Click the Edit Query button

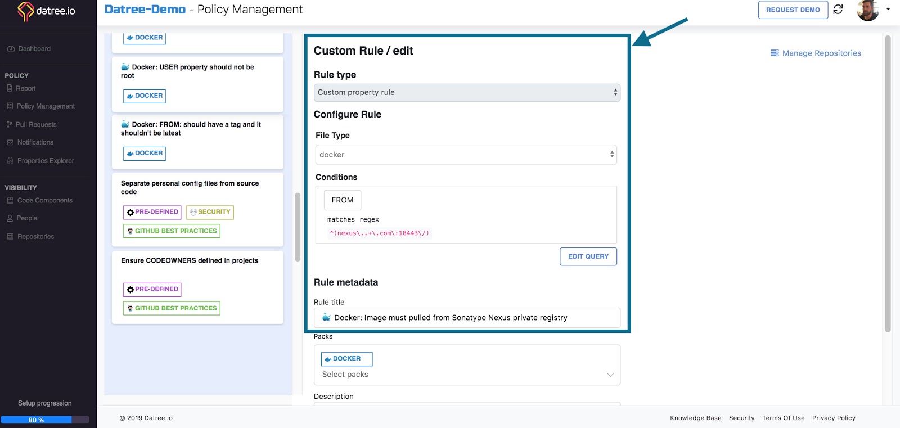coord(588,256)
